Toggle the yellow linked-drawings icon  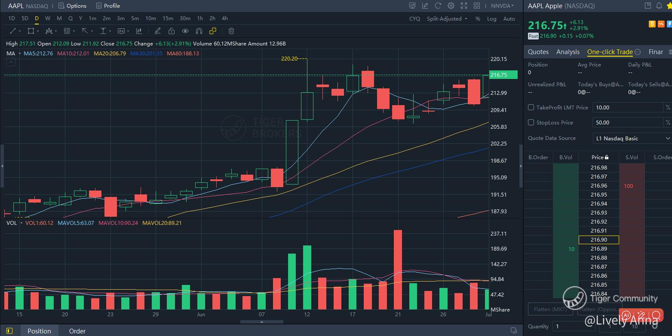(213, 31)
